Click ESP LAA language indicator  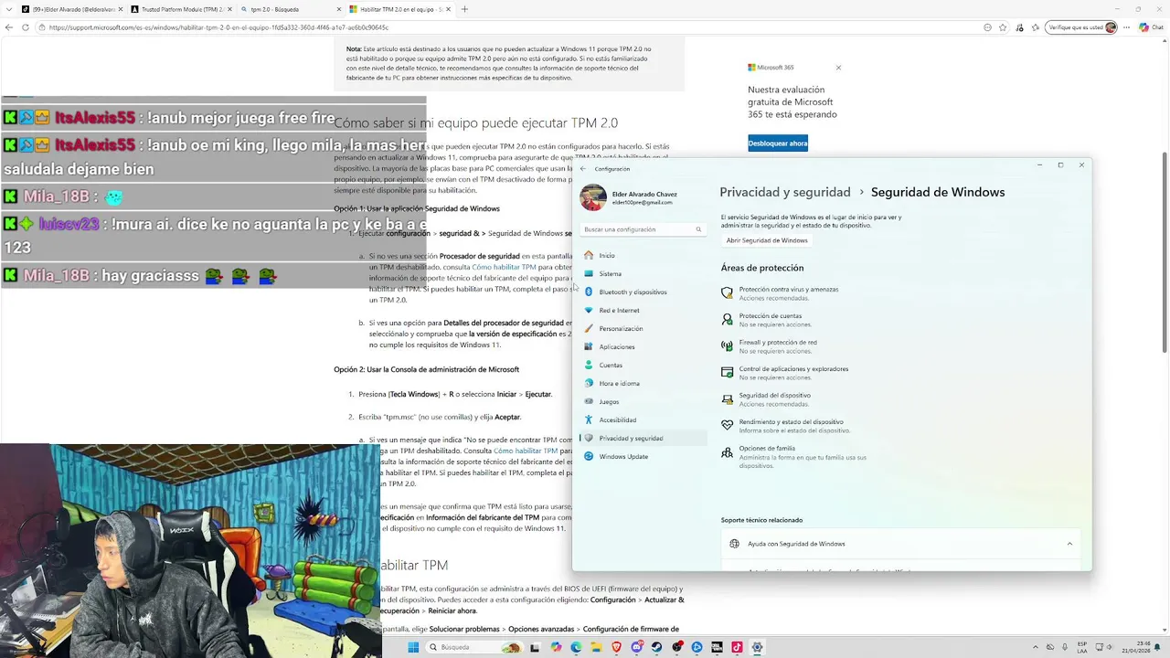[x=1082, y=647]
